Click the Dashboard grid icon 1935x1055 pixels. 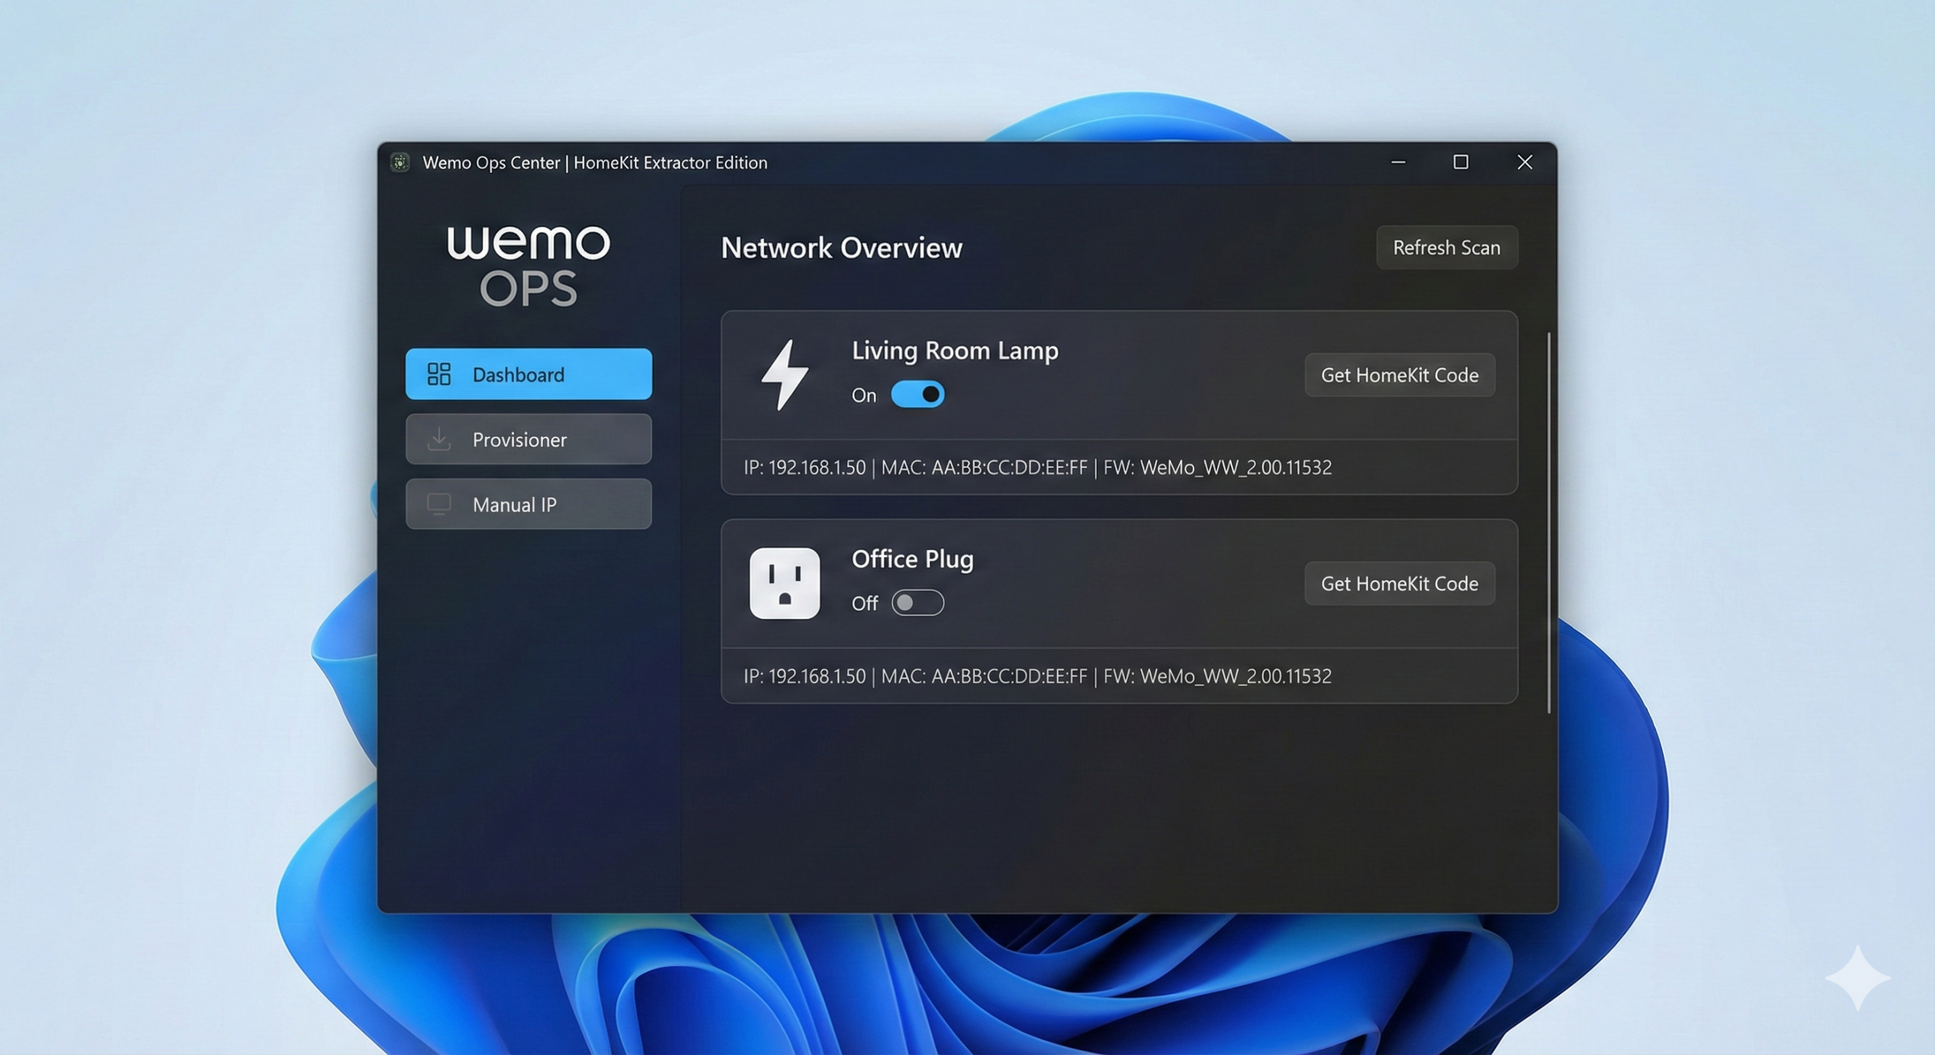pyautogui.click(x=438, y=374)
